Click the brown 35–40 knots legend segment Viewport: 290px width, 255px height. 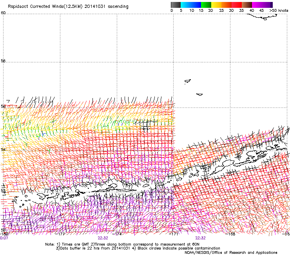click(x=247, y=5)
